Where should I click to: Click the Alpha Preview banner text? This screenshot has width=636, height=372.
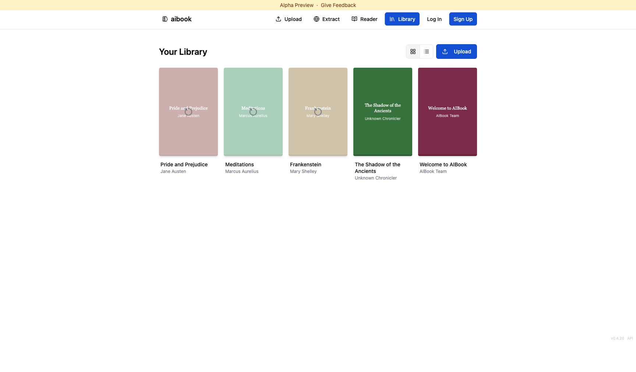pyautogui.click(x=297, y=5)
